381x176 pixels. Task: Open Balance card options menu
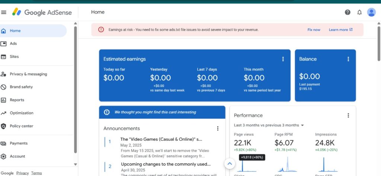click(348, 59)
